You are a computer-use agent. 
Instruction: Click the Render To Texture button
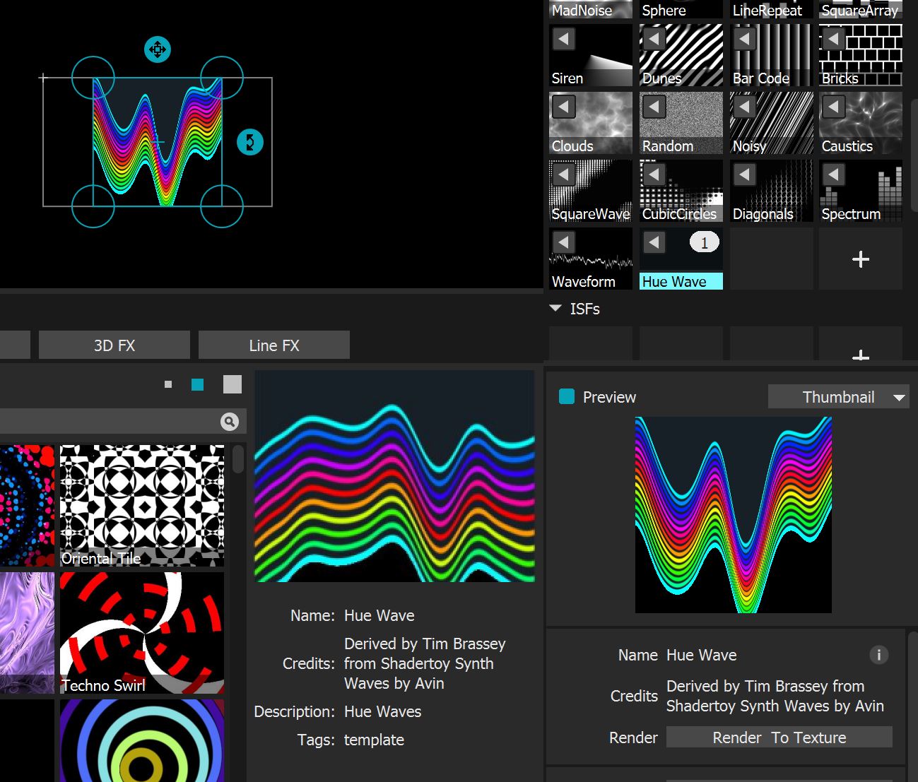(x=779, y=737)
